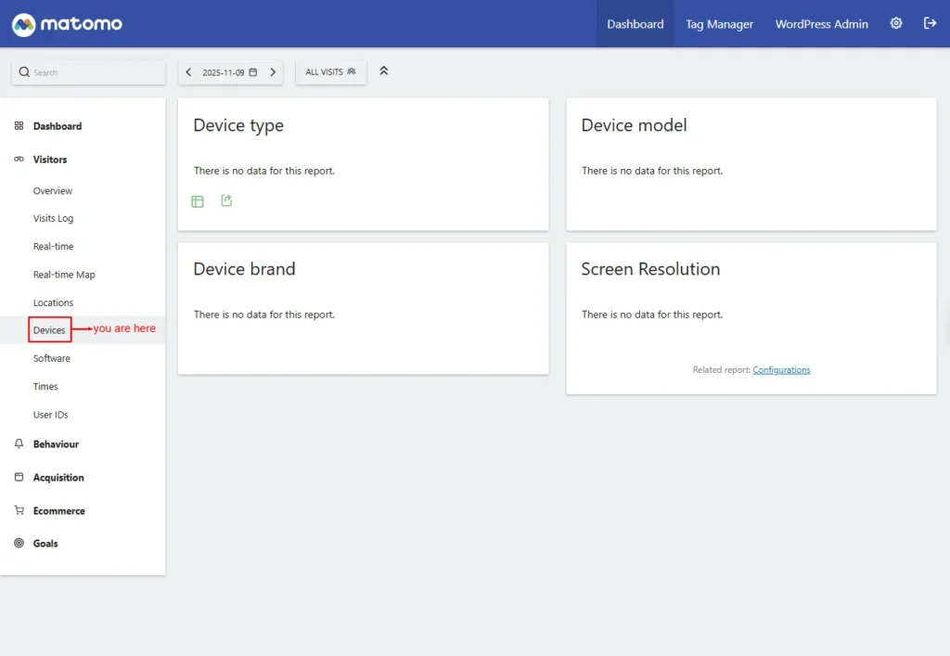The height and width of the screenshot is (656, 950).
Task: Switch to the Tag Manager tab
Action: (x=719, y=24)
